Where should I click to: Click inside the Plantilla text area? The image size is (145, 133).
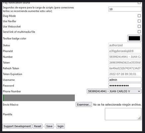pyautogui.click(x=123, y=114)
